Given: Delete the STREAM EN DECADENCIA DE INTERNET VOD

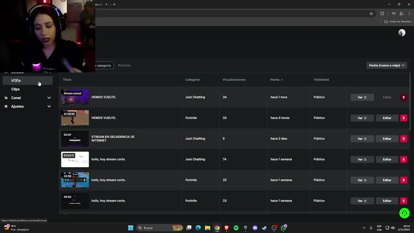Looking at the screenshot, I should pos(403,139).
